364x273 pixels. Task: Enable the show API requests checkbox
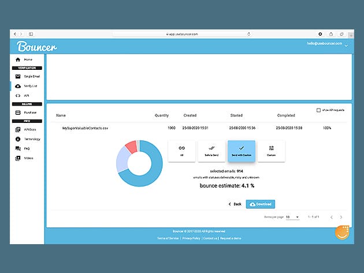click(x=318, y=110)
